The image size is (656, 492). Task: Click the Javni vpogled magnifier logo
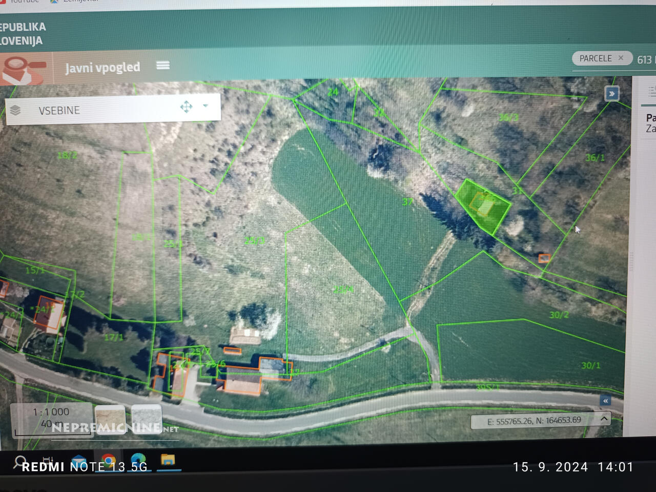coord(24,68)
